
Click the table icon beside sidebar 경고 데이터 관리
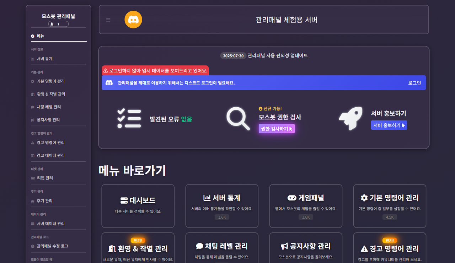click(x=33, y=156)
